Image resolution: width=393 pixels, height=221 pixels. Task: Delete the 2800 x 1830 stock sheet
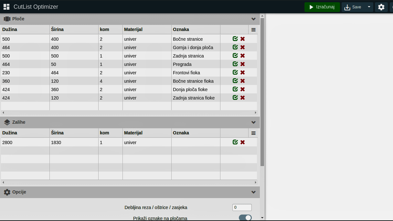(x=242, y=142)
